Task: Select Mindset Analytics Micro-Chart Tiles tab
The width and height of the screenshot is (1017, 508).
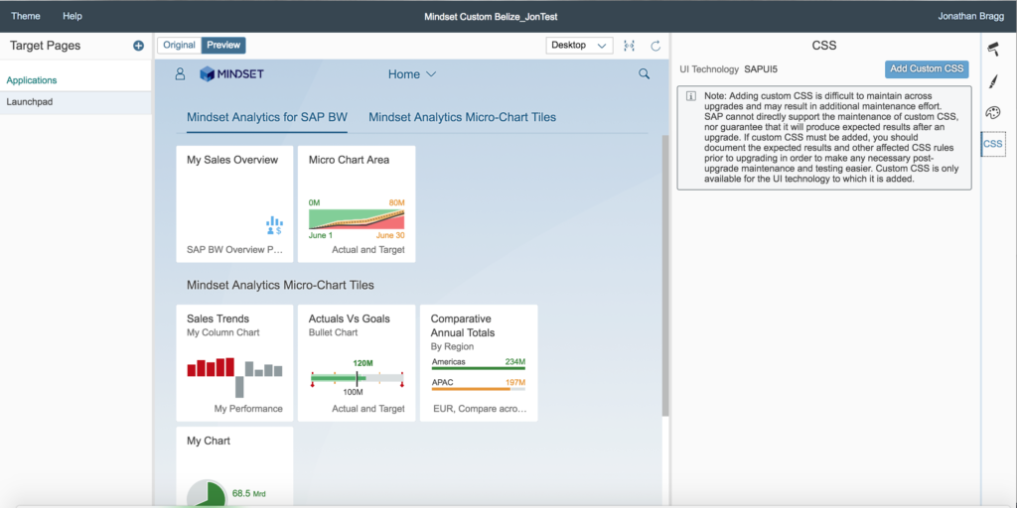Action: click(x=463, y=117)
